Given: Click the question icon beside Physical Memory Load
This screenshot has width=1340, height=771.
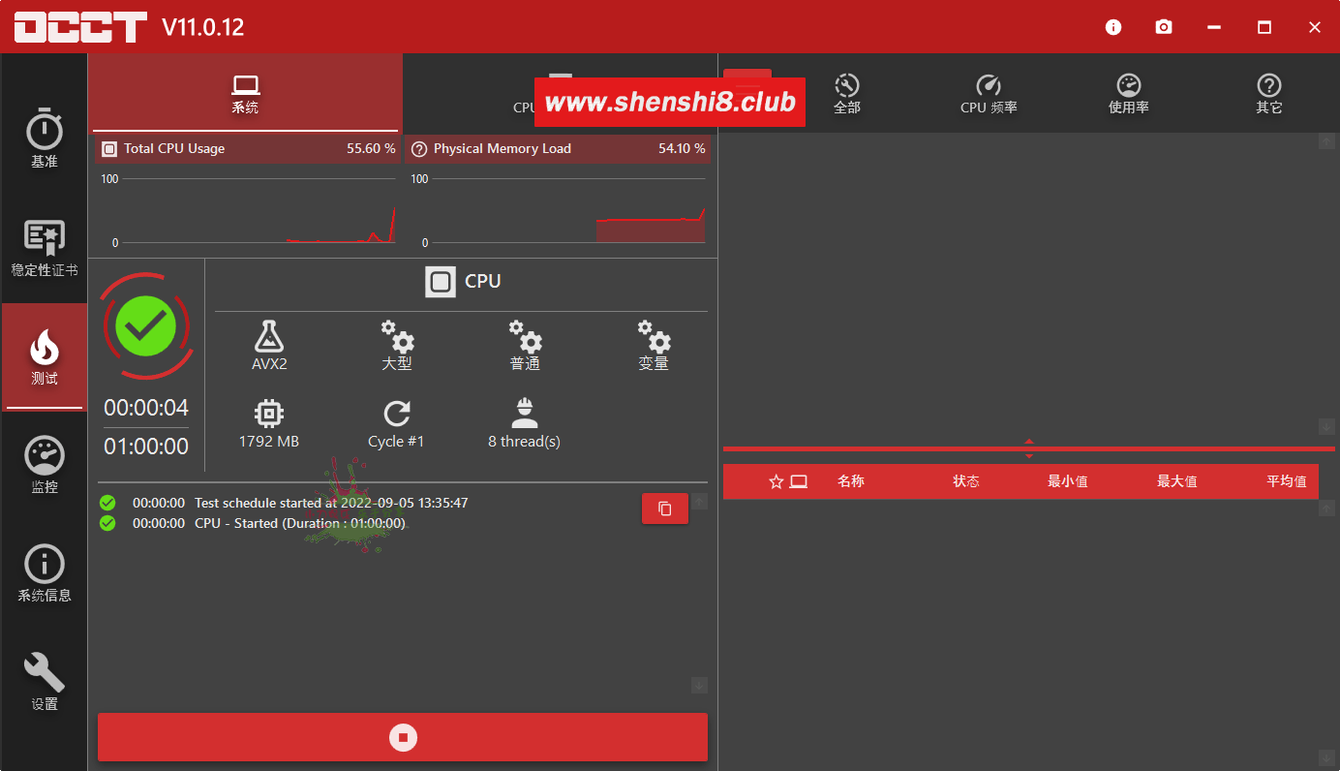Looking at the screenshot, I should coord(419,149).
